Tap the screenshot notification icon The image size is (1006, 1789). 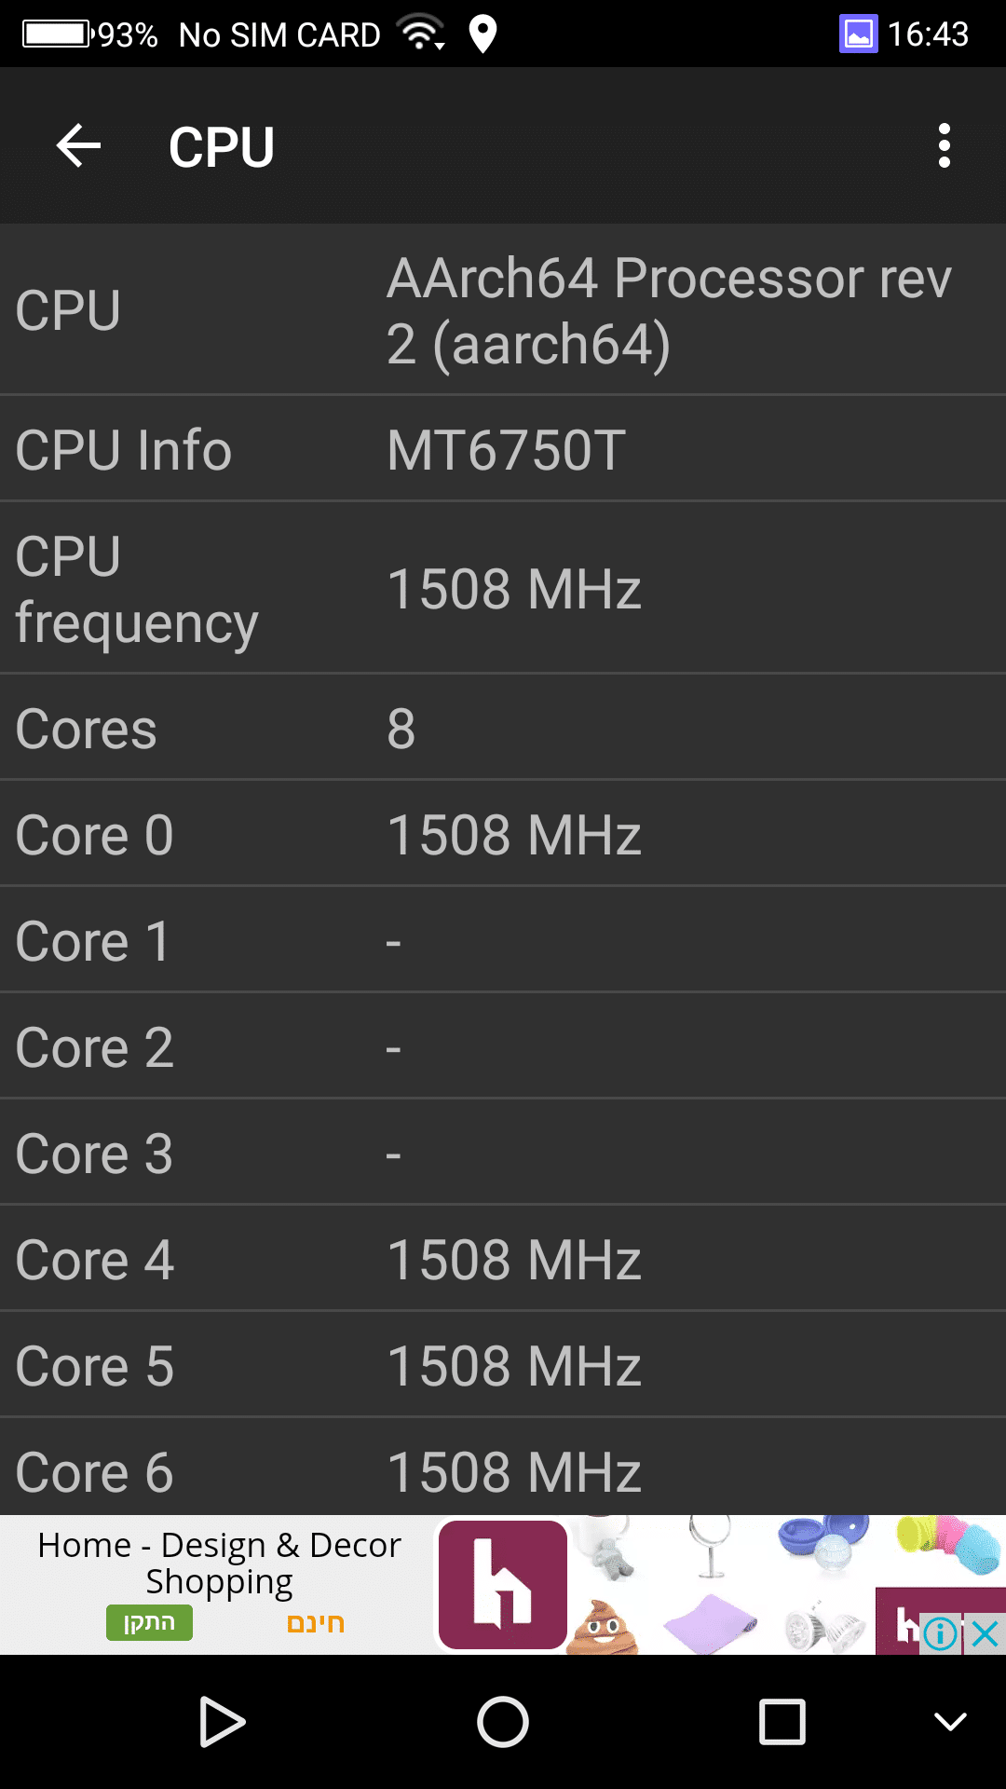858,34
